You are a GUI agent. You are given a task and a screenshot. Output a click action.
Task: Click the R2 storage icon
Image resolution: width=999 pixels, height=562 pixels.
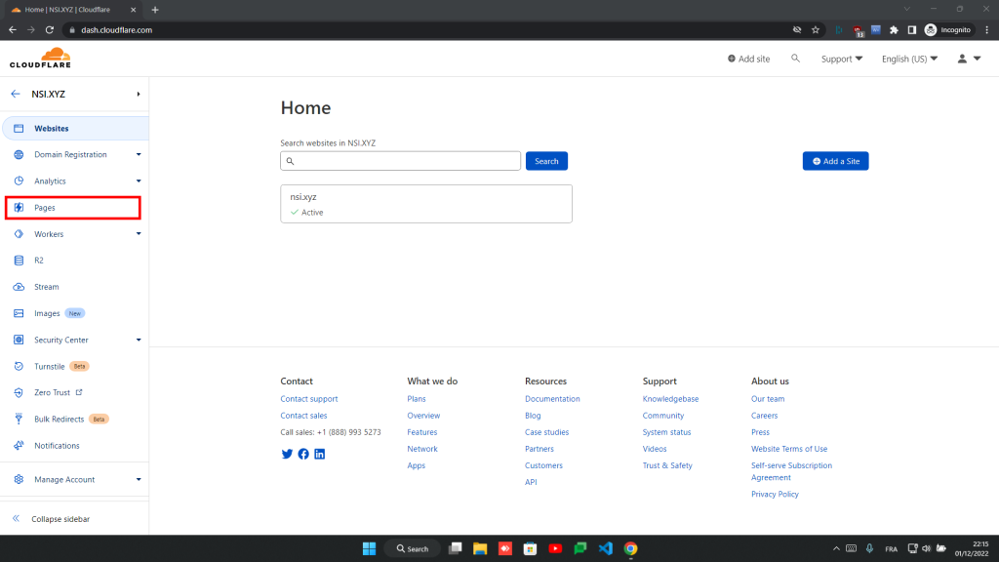pos(19,261)
